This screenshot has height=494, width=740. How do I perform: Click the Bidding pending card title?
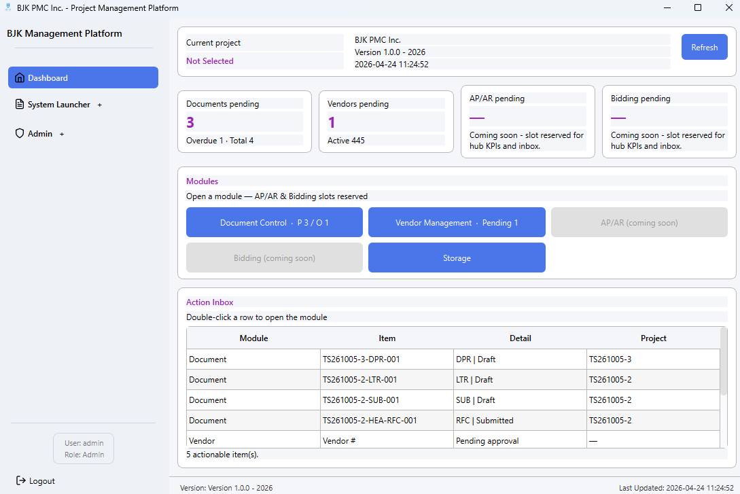pyautogui.click(x=640, y=98)
